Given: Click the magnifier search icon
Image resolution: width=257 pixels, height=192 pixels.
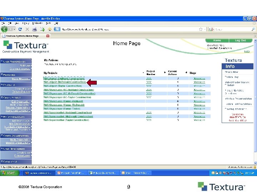Looking at the screenshot, I should pyautogui.click(x=253, y=29).
